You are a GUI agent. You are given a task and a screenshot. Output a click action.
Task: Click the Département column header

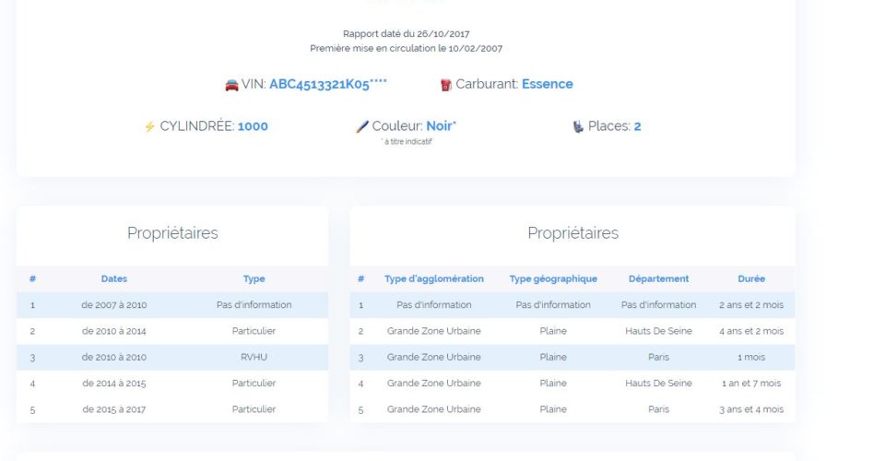tap(658, 278)
